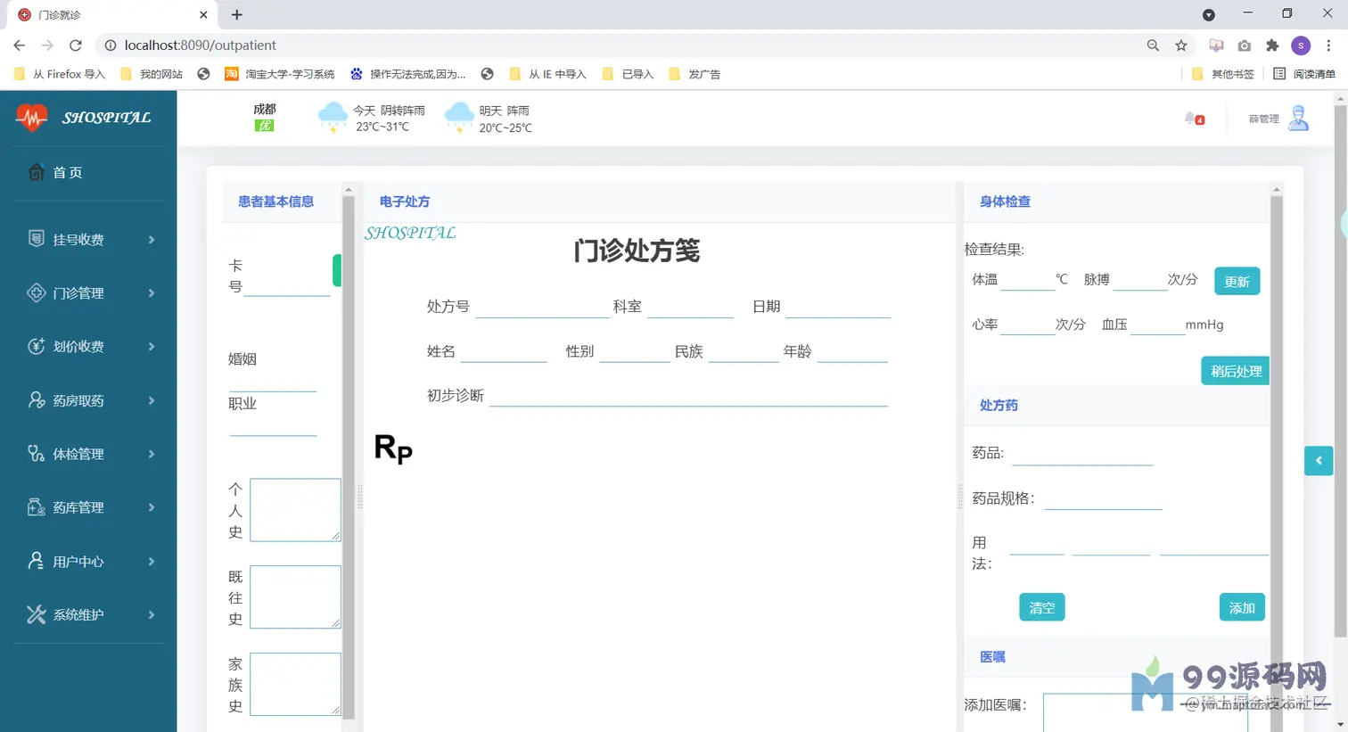Select the 身体检查 panel header
1348x732 pixels.
[1005, 202]
